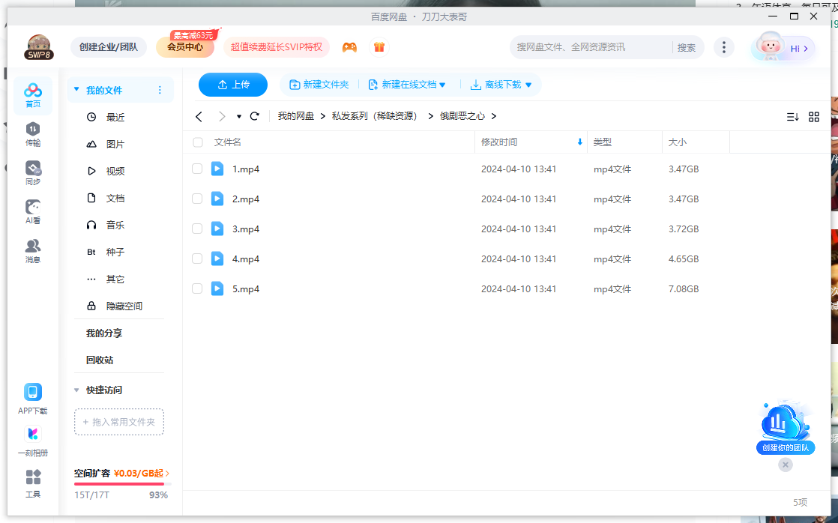Open the 传输 (Transfer) panel
This screenshot has height=523, width=838.
point(32,135)
